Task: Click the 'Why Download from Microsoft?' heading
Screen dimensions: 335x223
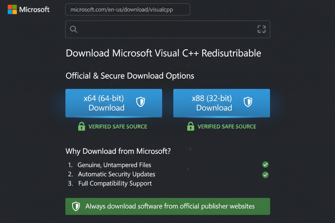Action: click(x=118, y=151)
